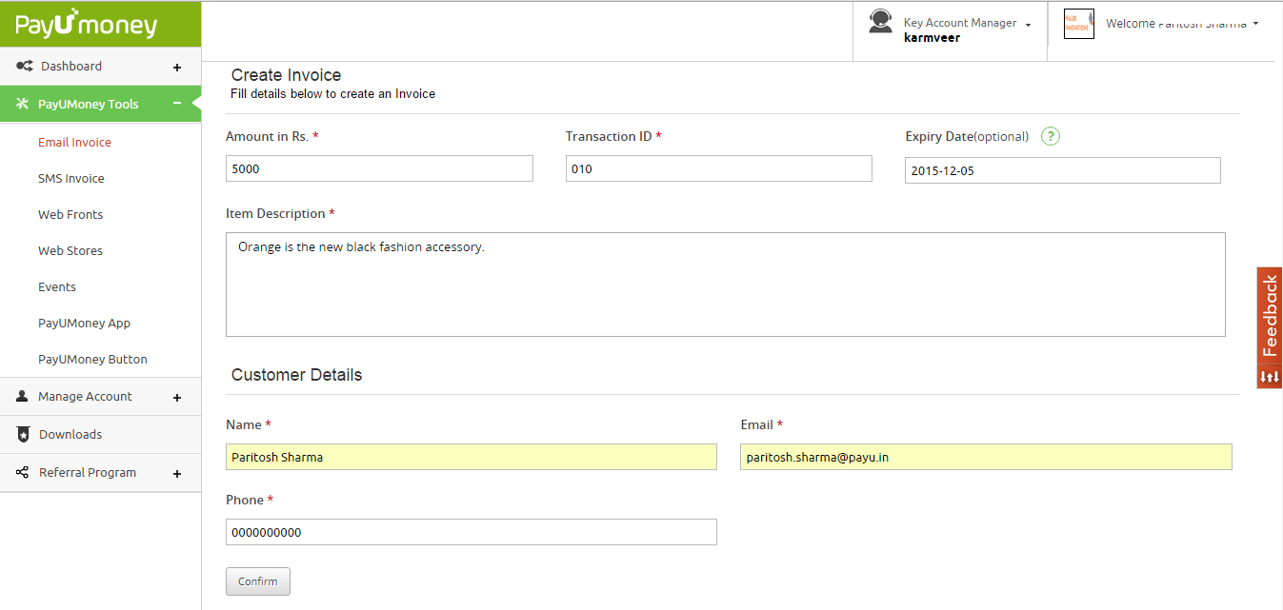The height and width of the screenshot is (610, 1283).
Task: Click the Item Description text area
Action: [726, 285]
